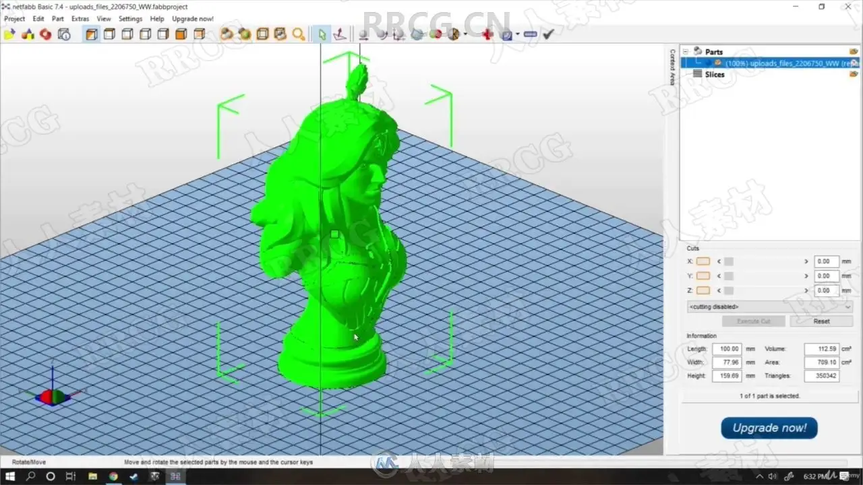
Task: Select the third cube view icon
Action: [127, 34]
